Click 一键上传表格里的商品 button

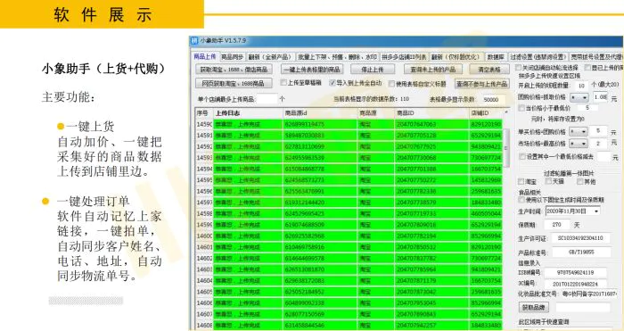pos(312,70)
